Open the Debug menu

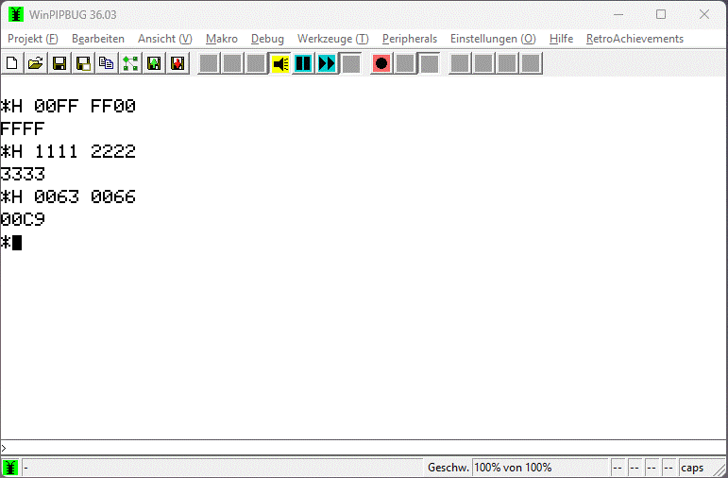(x=267, y=39)
